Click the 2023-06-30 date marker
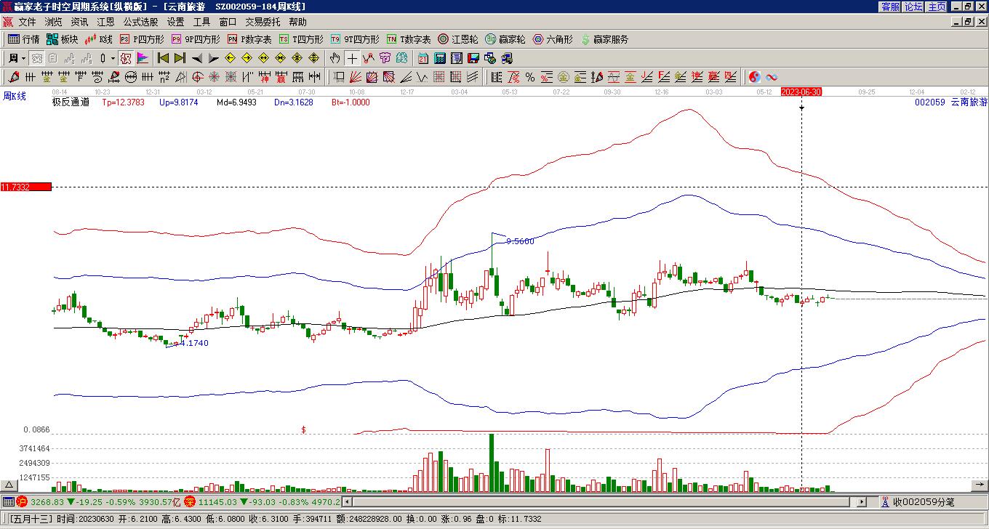This screenshot has width=989, height=529. coord(801,92)
